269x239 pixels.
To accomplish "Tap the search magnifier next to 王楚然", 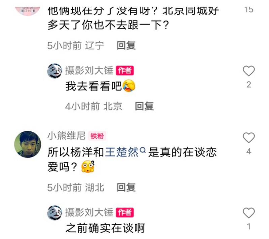I will [143, 150].
